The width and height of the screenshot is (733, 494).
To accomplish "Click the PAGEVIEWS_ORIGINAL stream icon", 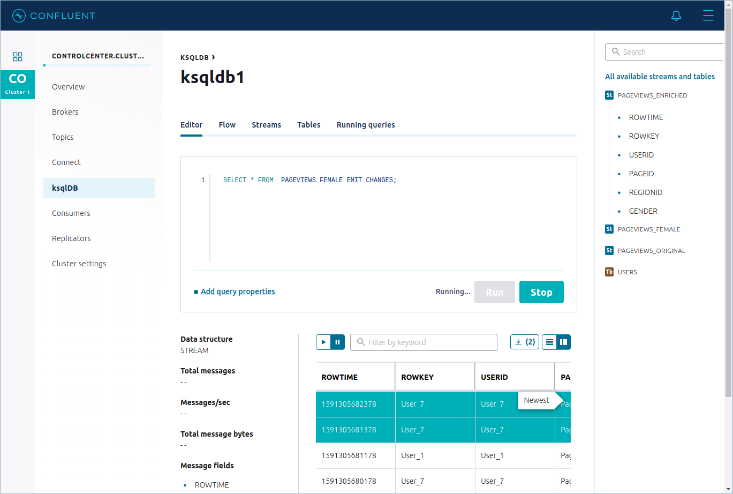I will 609,251.
